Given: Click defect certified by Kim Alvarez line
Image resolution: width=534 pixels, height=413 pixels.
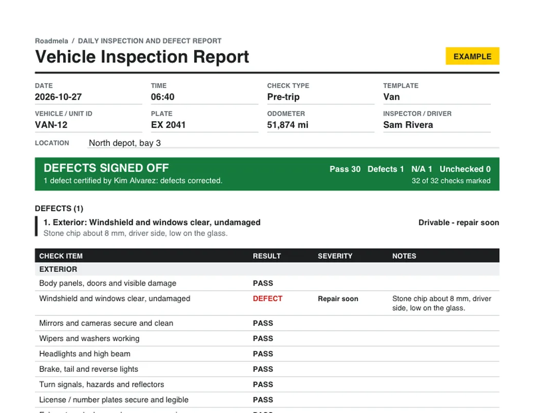Looking at the screenshot, I should 133,181.
